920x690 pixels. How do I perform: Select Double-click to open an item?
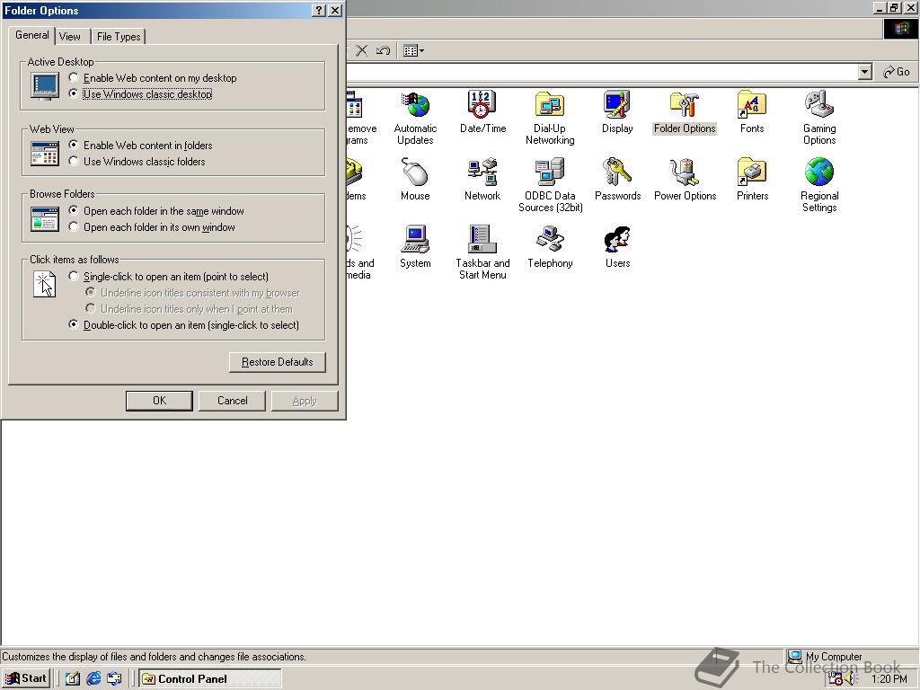coord(184,324)
